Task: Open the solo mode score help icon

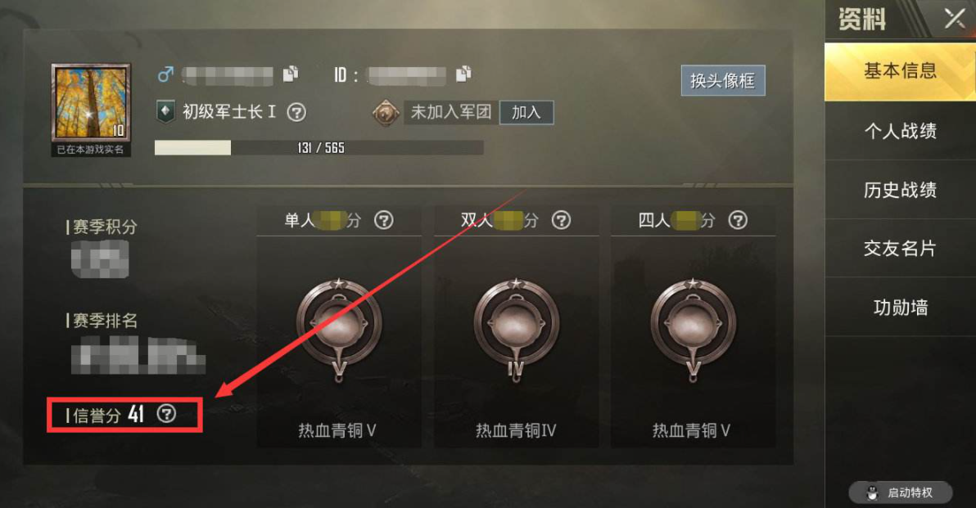Action: tap(383, 220)
